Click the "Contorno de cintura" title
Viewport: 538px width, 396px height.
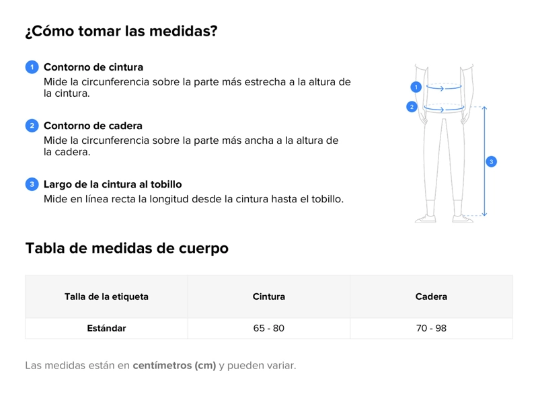click(93, 67)
